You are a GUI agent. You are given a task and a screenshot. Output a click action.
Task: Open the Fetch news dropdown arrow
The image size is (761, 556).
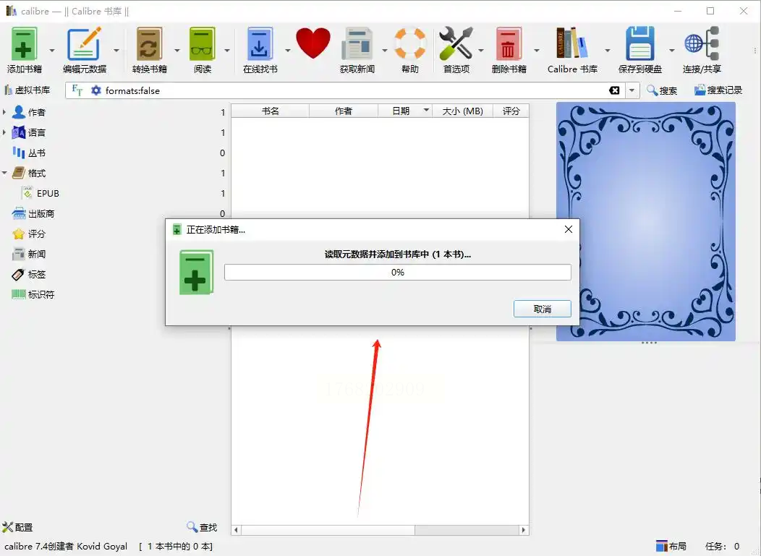[x=384, y=50]
